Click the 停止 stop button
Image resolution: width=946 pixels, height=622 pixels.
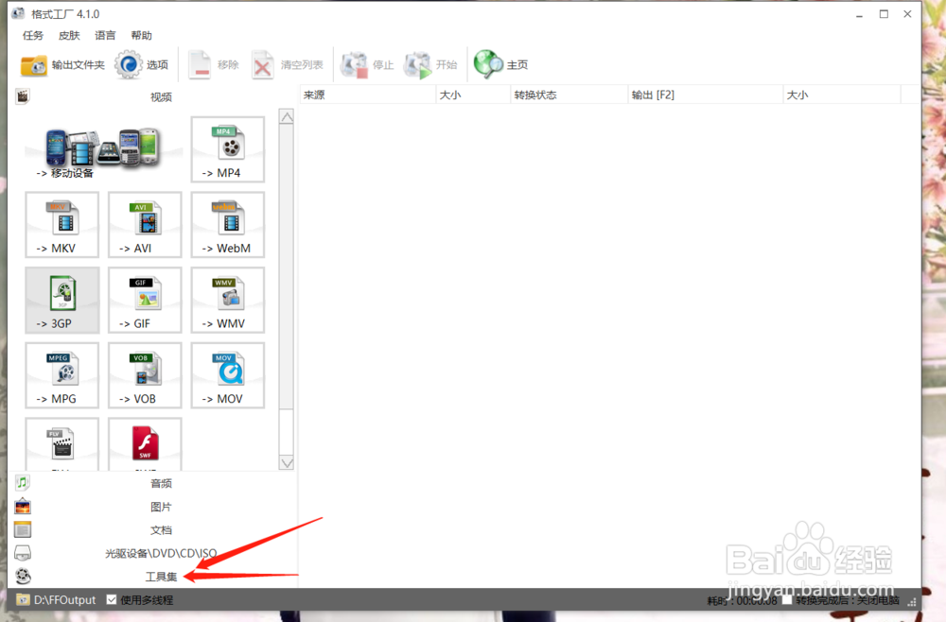pos(367,64)
